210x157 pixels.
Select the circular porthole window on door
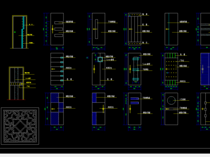coord(171,100)
